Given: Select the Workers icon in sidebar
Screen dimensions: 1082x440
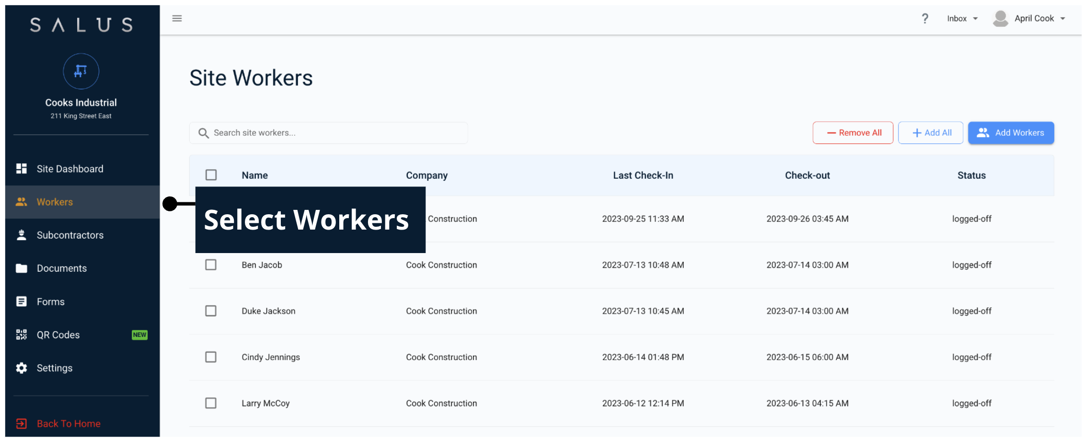Looking at the screenshot, I should tap(21, 202).
